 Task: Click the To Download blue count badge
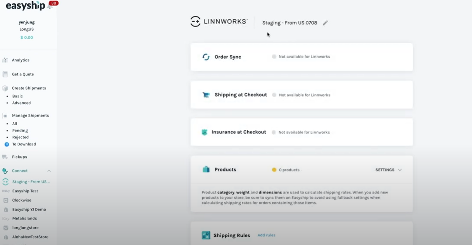point(7,144)
